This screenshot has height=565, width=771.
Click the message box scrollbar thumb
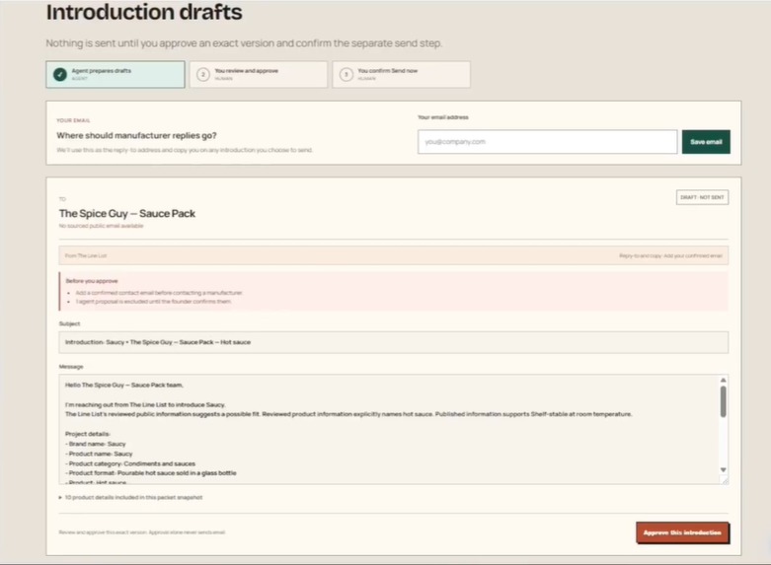click(724, 402)
